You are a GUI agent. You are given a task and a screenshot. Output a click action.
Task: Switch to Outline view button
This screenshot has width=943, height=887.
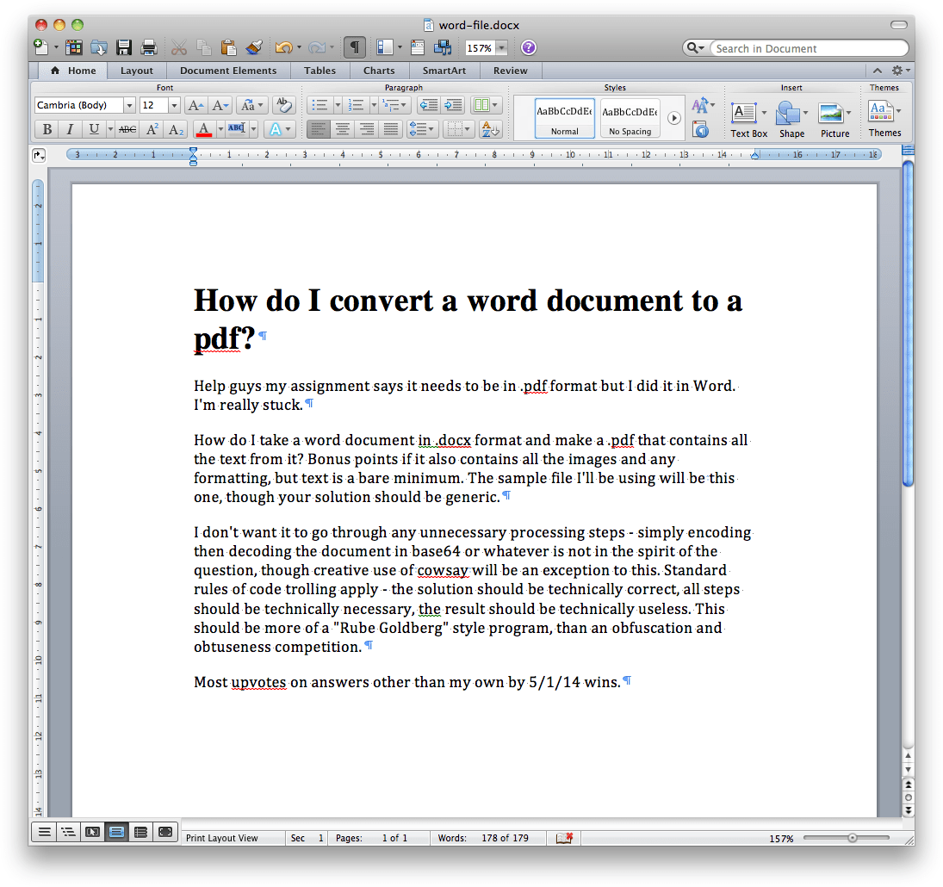tap(69, 832)
